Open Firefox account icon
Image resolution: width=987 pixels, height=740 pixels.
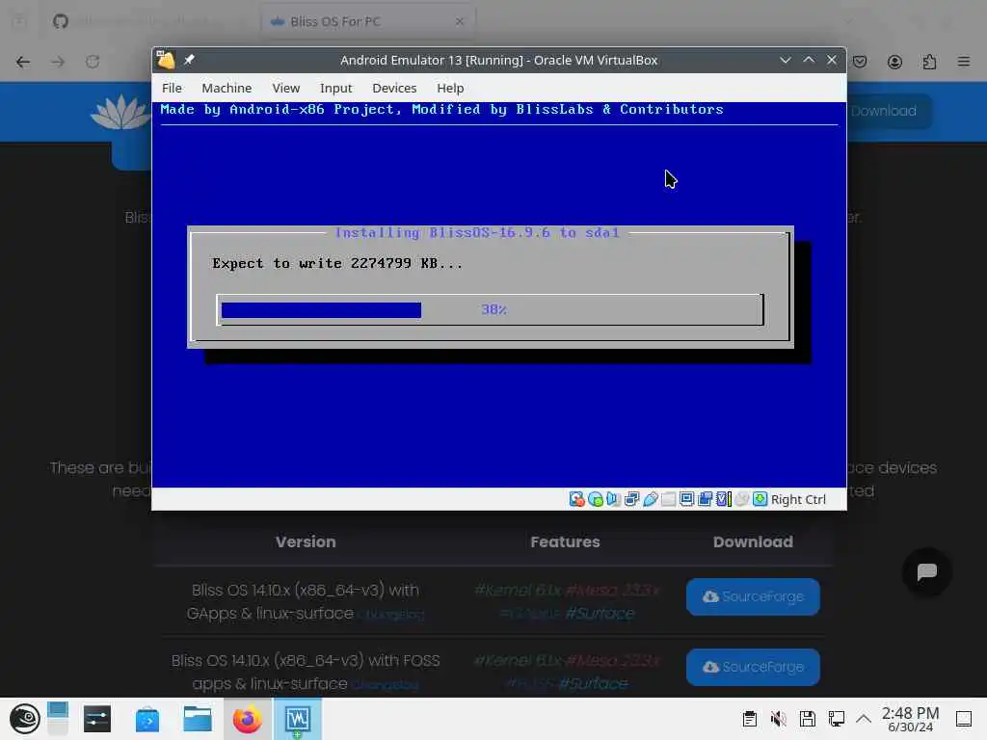click(894, 62)
